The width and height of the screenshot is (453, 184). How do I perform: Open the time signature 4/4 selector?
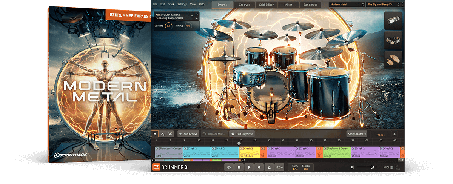click(295, 167)
